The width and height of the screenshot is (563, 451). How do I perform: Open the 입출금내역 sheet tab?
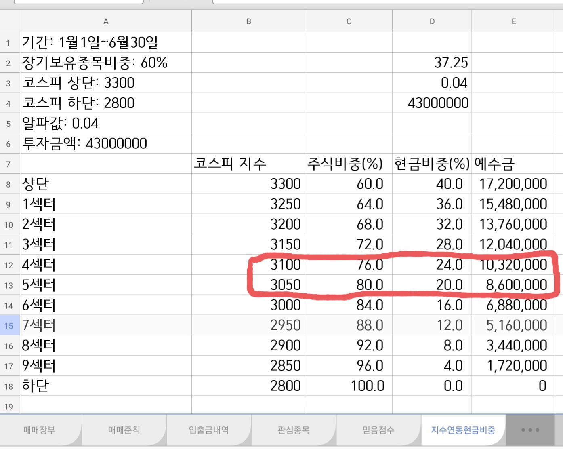209,430
